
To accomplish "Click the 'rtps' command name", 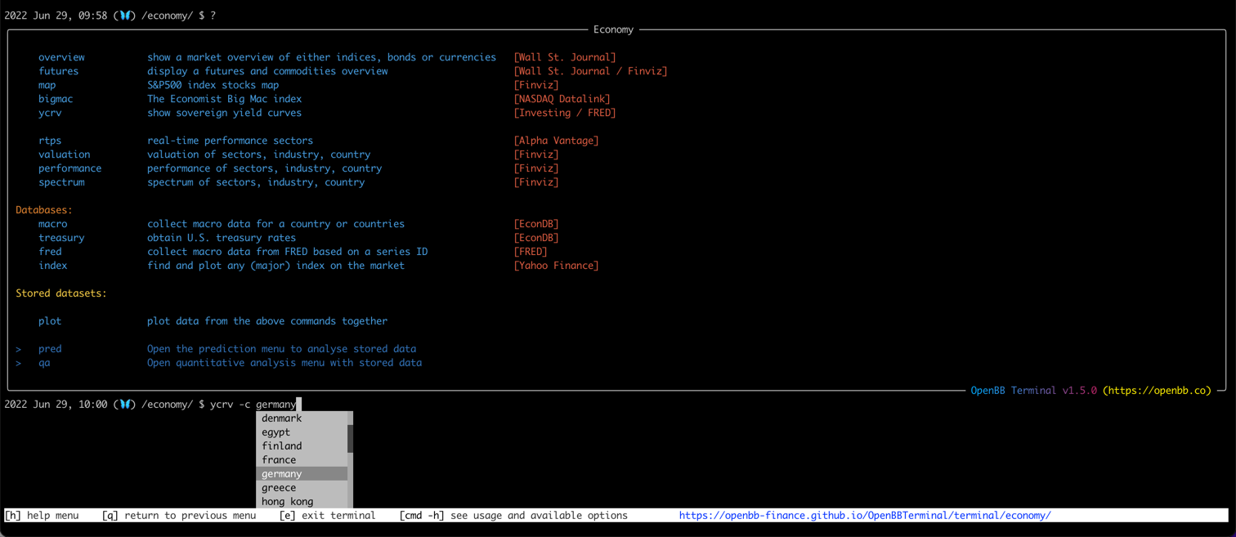I will pyautogui.click(x=50, y=141).
